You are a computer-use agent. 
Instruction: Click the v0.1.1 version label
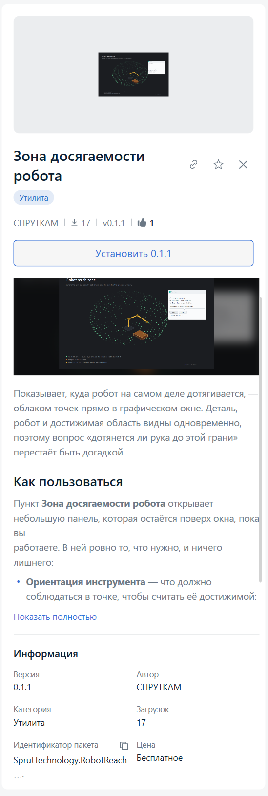[x=114, y=223]
